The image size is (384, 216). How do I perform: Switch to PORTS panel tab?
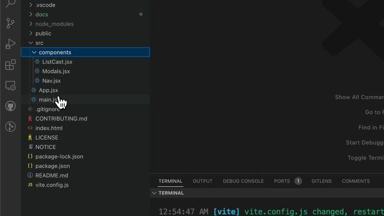[282, 181]
